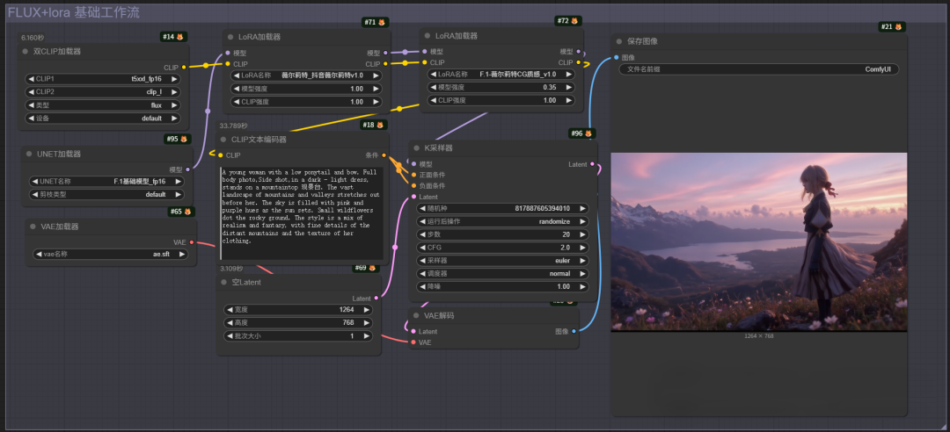Click the 降噪 1.00 value slider

tap(502, 287)
